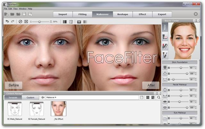Adjust stepper for Facial Makeup value 50

click(196, 102)
